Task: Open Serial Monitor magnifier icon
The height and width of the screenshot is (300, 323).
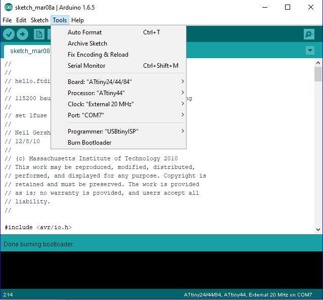Action: 309,34
